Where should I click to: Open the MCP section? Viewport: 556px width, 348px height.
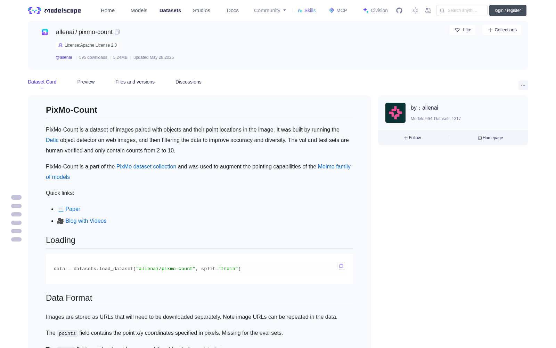point(338,10)
